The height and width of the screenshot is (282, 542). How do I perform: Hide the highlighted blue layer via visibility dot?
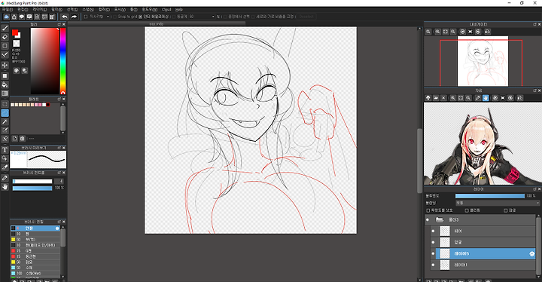point(433,253)
